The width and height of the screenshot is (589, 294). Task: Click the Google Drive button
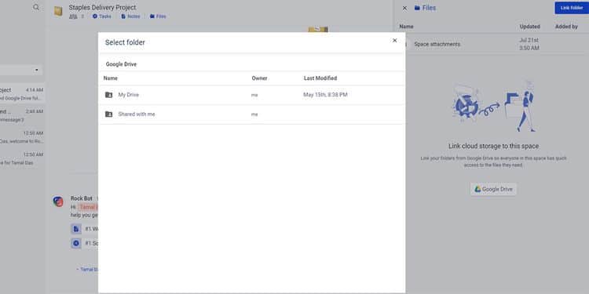(493, 190)
